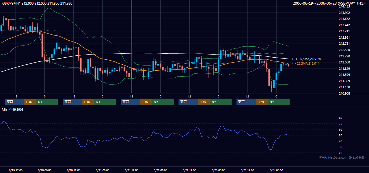Select the 6/21 00:00 time label
Viewport: 369px width, 173px height.
102,170
